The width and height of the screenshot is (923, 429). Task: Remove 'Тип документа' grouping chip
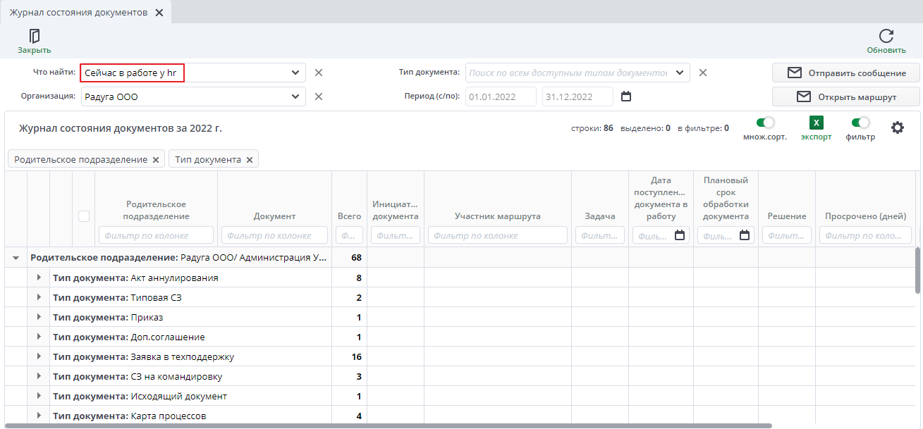coord(250,160)
